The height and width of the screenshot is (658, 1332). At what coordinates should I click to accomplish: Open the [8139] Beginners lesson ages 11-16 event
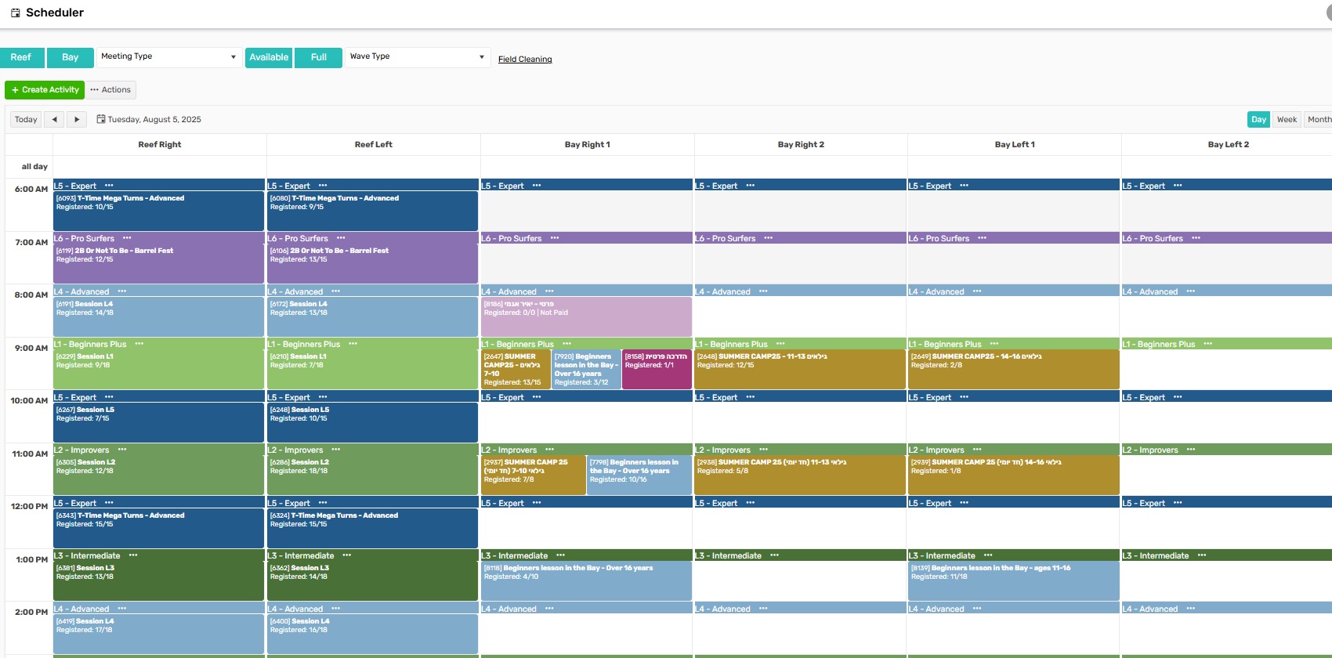click(x=1014, y=580)
